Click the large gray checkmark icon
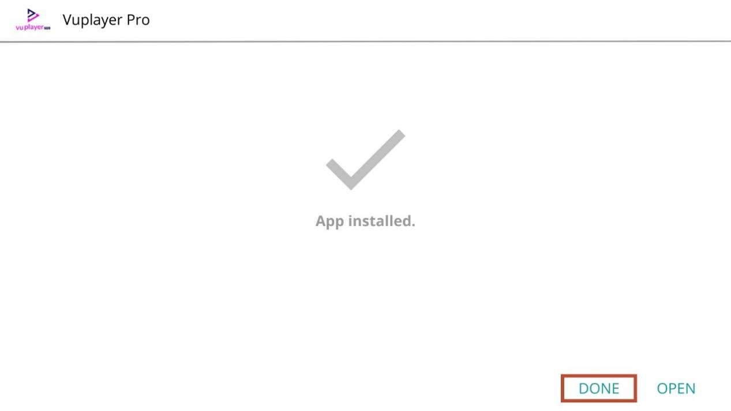Image resolution: width=731 pixels, height=411 pixels. (365, 160)
